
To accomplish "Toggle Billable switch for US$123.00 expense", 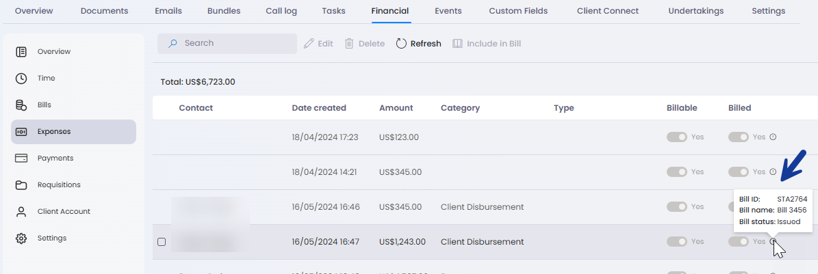I will [x=676, y=137].
